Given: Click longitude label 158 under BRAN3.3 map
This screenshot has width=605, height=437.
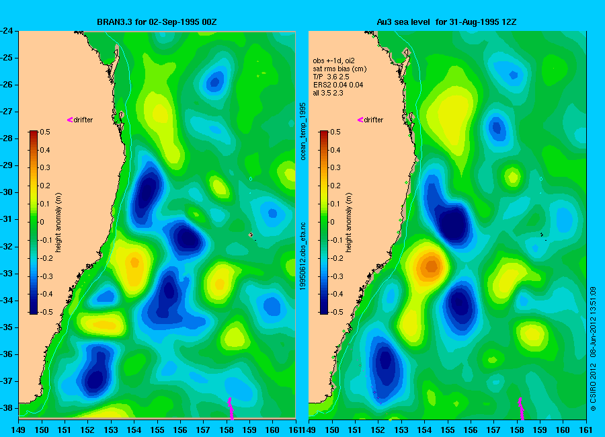Looking at the screenshot, I should click(x=226, y=430).
